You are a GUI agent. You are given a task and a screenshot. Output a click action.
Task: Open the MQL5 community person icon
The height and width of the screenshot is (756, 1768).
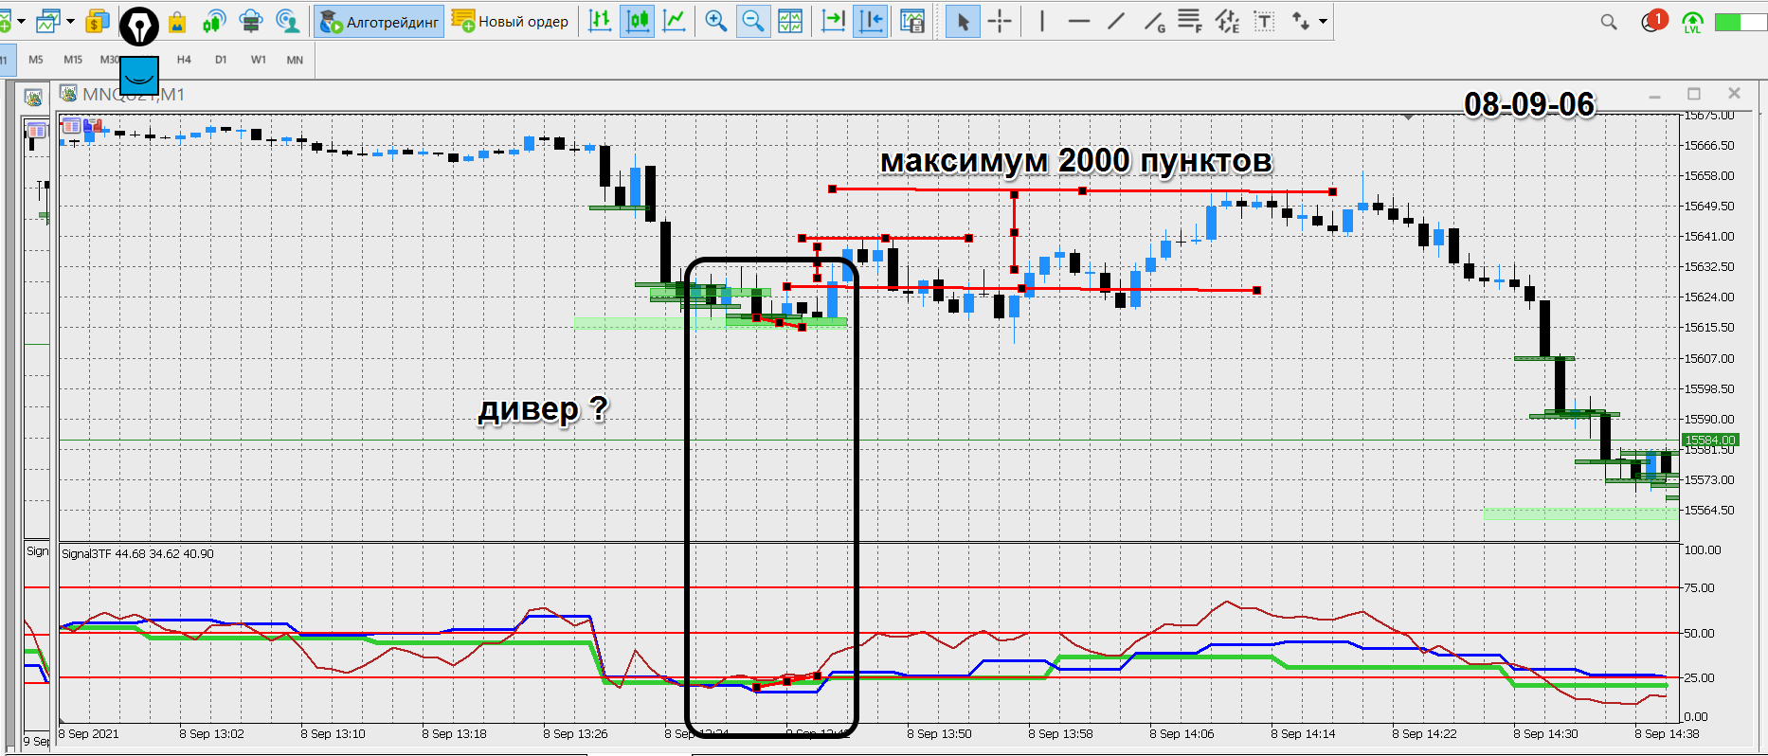[x=287, y=21]
